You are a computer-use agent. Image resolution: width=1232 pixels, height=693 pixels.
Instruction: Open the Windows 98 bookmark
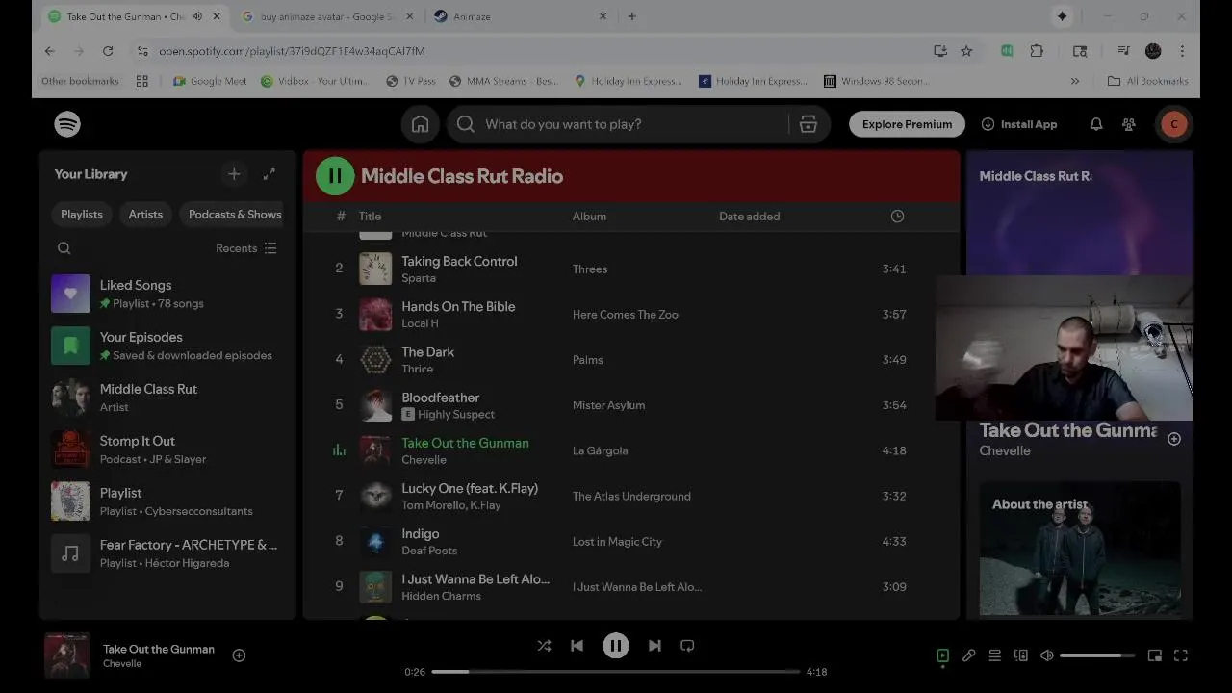click(x=877, y=81)
